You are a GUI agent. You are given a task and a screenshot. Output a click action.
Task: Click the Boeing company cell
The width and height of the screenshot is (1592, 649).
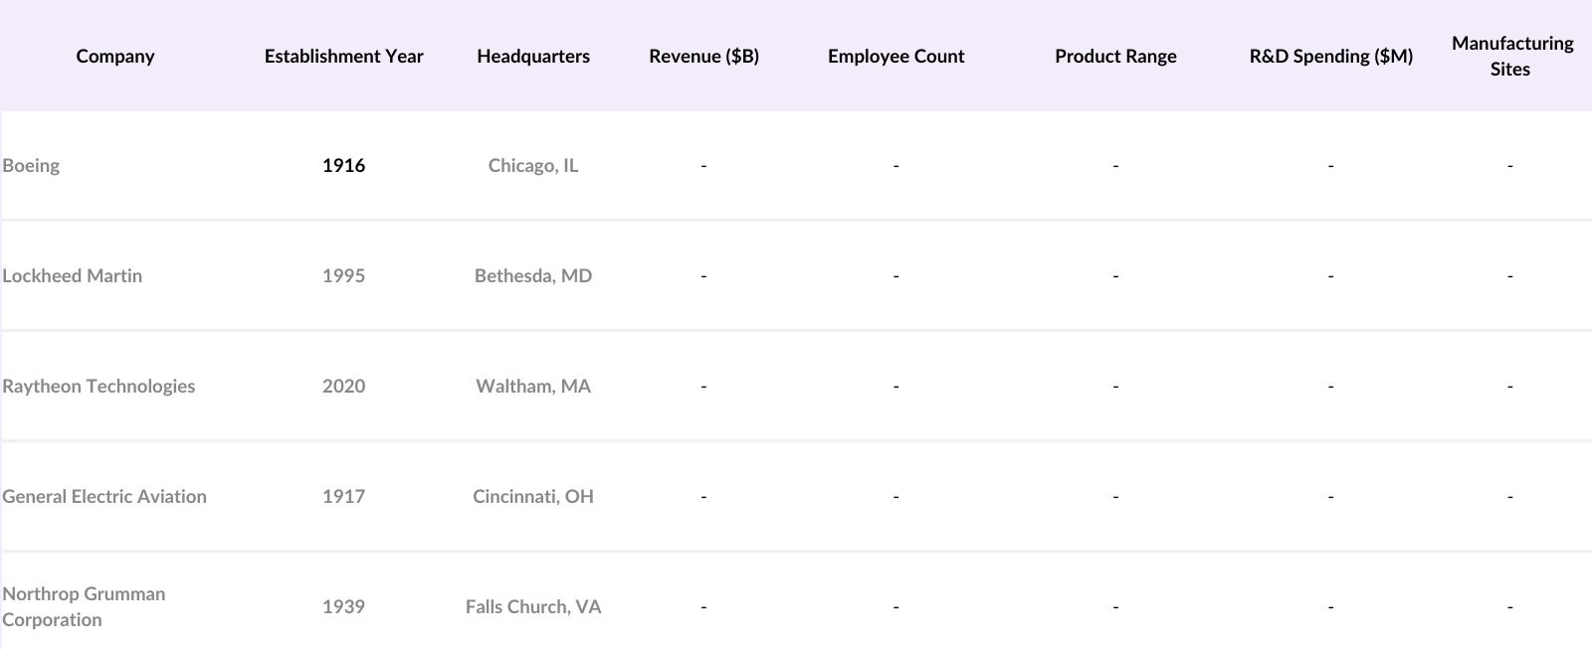point(31,166)
